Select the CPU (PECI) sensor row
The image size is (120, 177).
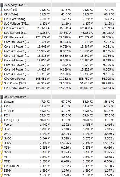pos(58,120)
